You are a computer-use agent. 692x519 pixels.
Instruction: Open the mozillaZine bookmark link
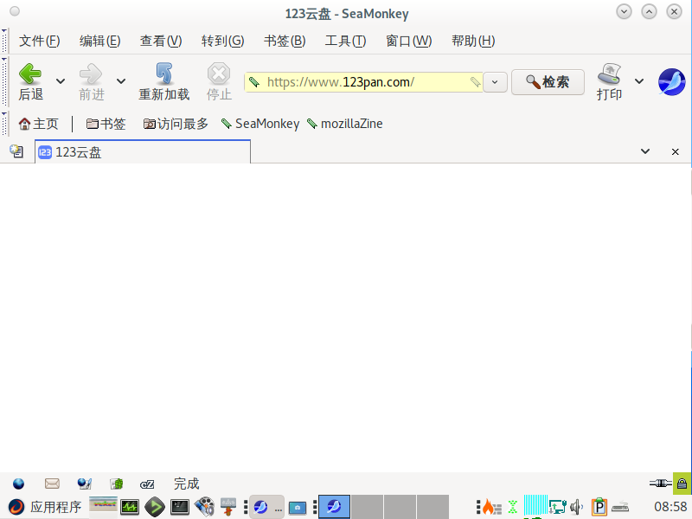click(x=345, y=124)
